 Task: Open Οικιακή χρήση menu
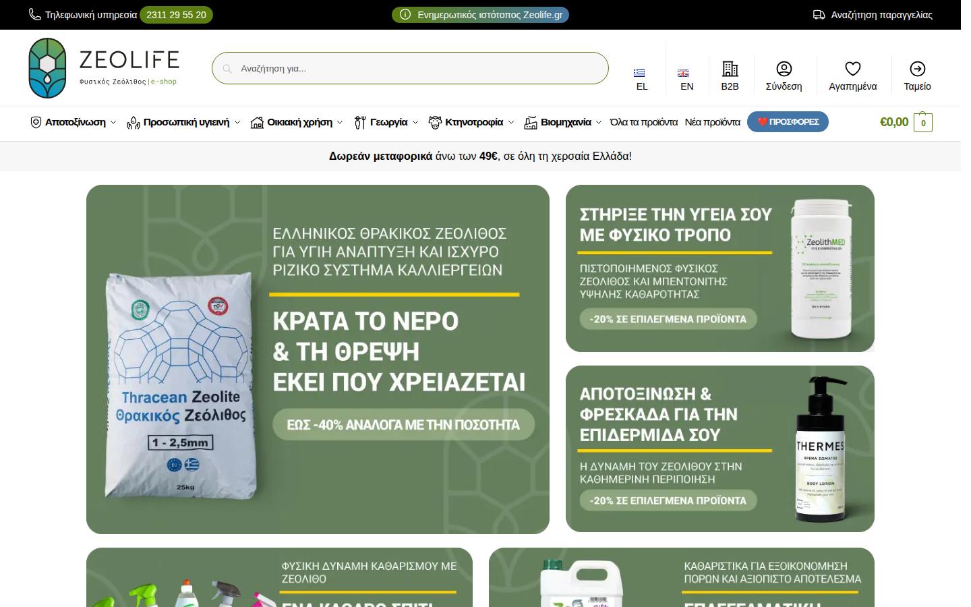click(299, 122)
